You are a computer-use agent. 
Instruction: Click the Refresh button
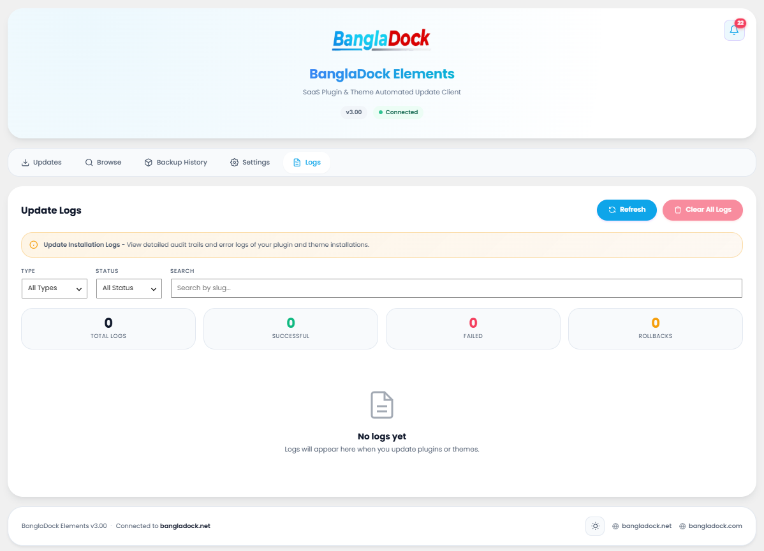coord(627,210)
